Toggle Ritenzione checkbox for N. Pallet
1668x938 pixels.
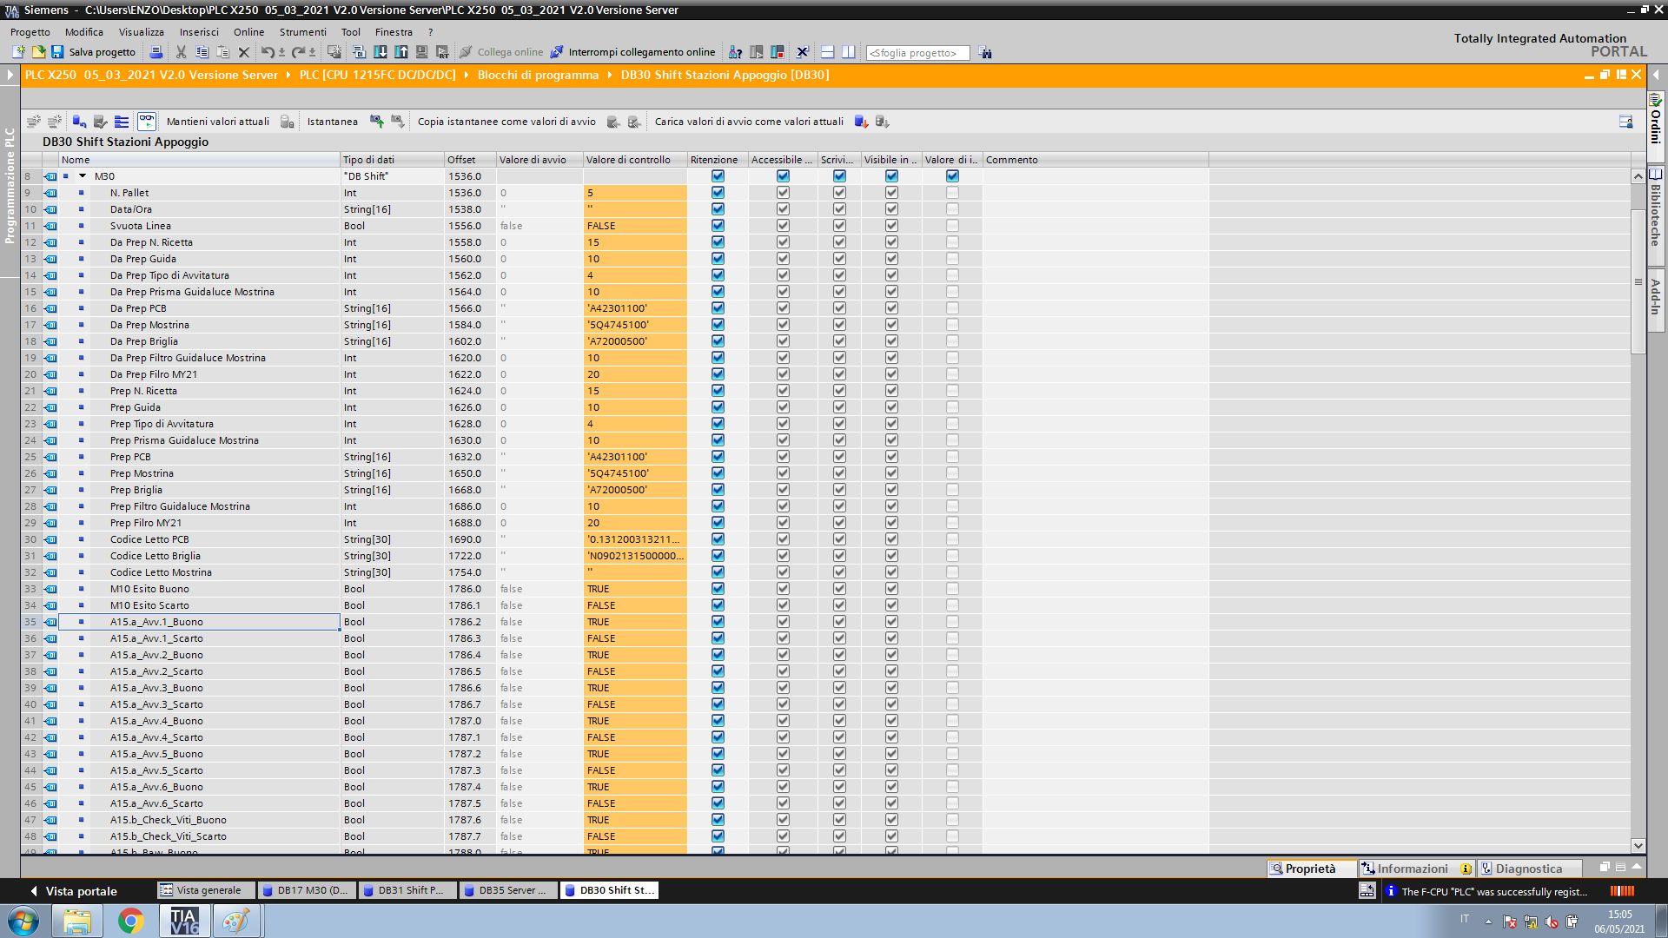[718, 193]
